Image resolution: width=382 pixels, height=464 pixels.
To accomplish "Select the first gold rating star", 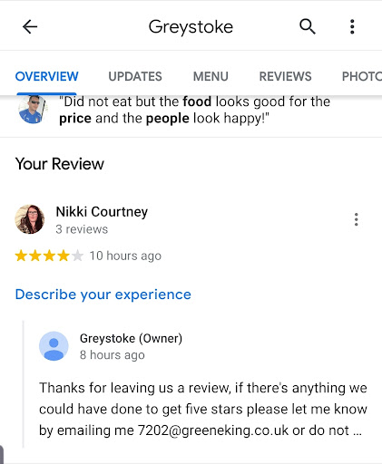I will coord(21,256).
